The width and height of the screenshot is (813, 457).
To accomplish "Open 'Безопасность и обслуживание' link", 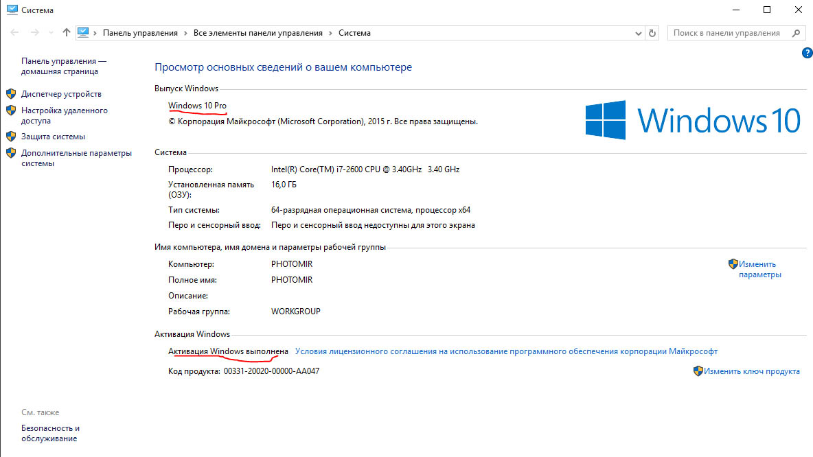I will [x=50, y=433].
